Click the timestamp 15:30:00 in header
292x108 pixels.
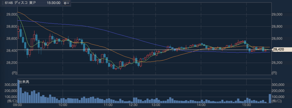53,3
